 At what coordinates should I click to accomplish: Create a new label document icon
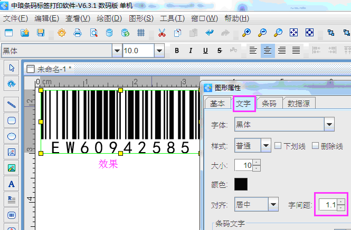tap(9, 33)
